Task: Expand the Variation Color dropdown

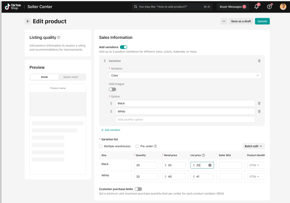Action: point(185,76)
